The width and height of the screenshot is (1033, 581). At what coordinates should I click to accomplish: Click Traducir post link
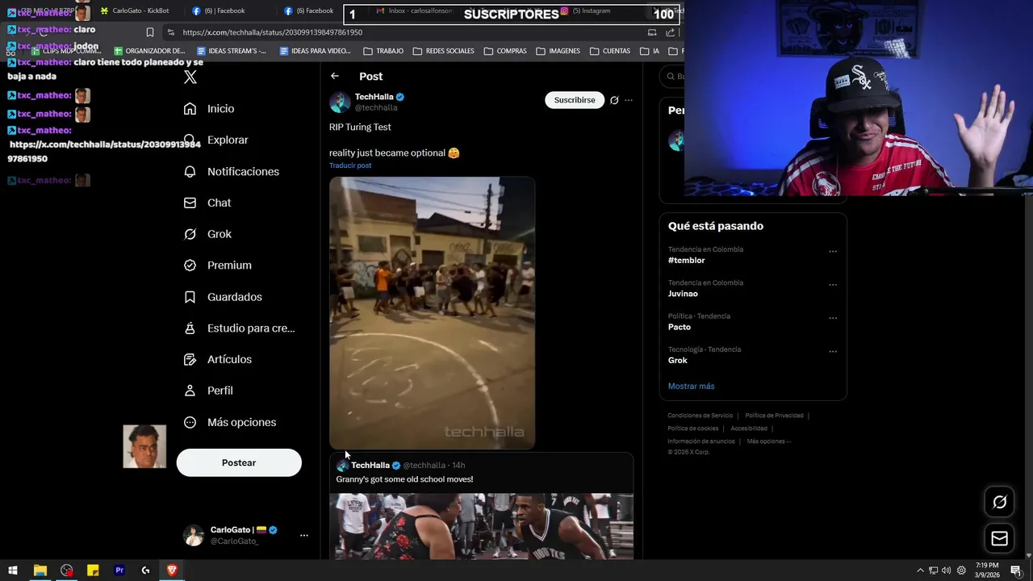click(x=350, y=165)
